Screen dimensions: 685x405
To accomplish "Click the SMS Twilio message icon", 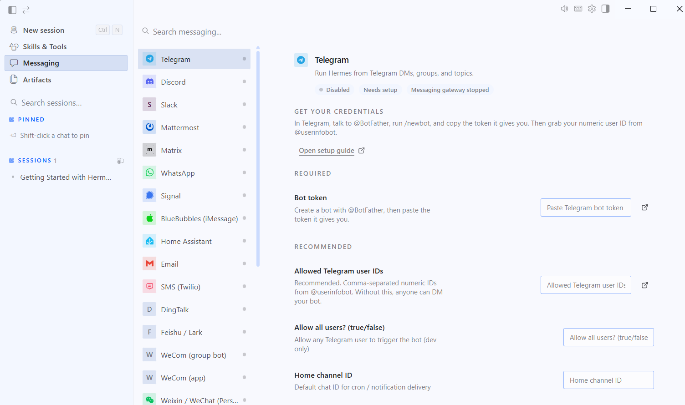I will 149,286.
